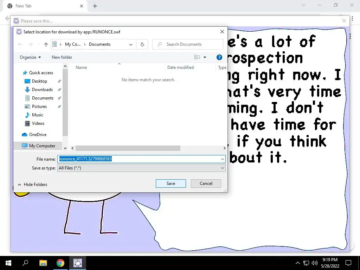
Task: Open the notification center icon
Action: point(348,263)
